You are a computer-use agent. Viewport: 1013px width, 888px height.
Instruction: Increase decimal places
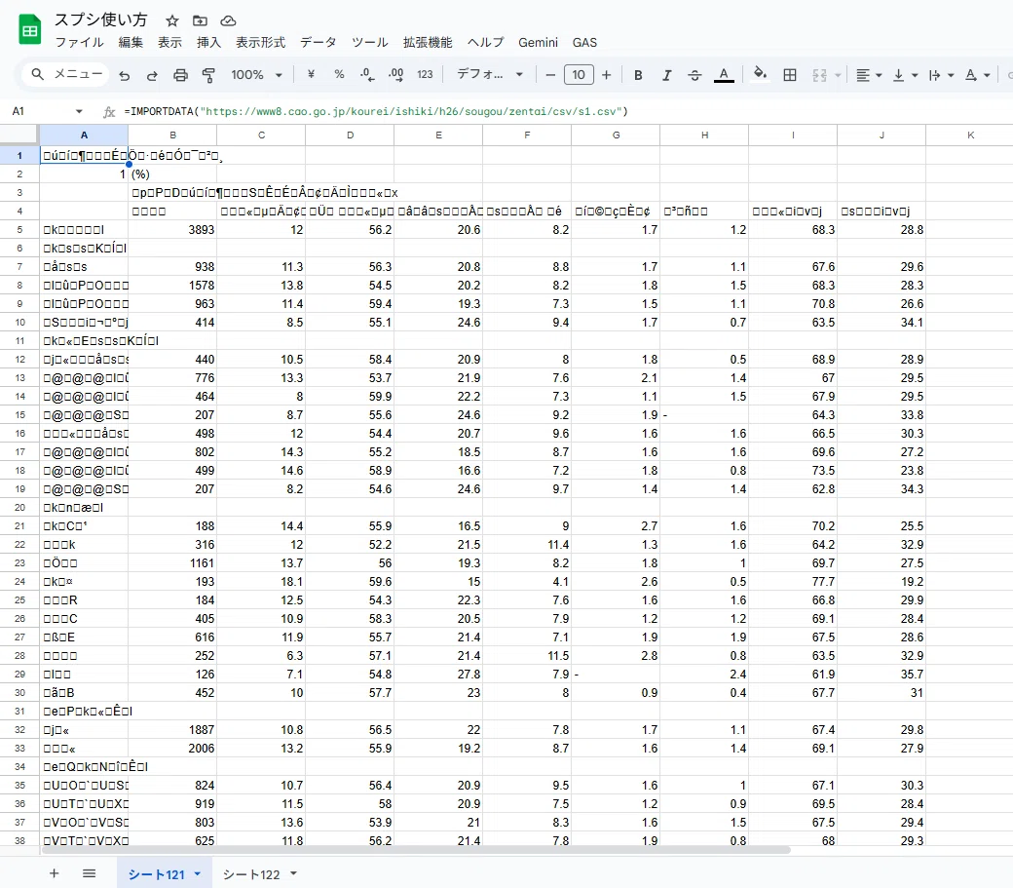pos(395,75)
